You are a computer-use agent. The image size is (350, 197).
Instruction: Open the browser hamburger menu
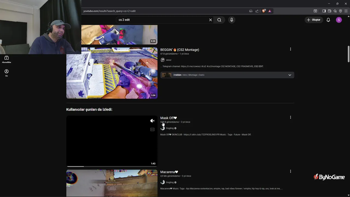pyautogui.click(x=346, y=11)
